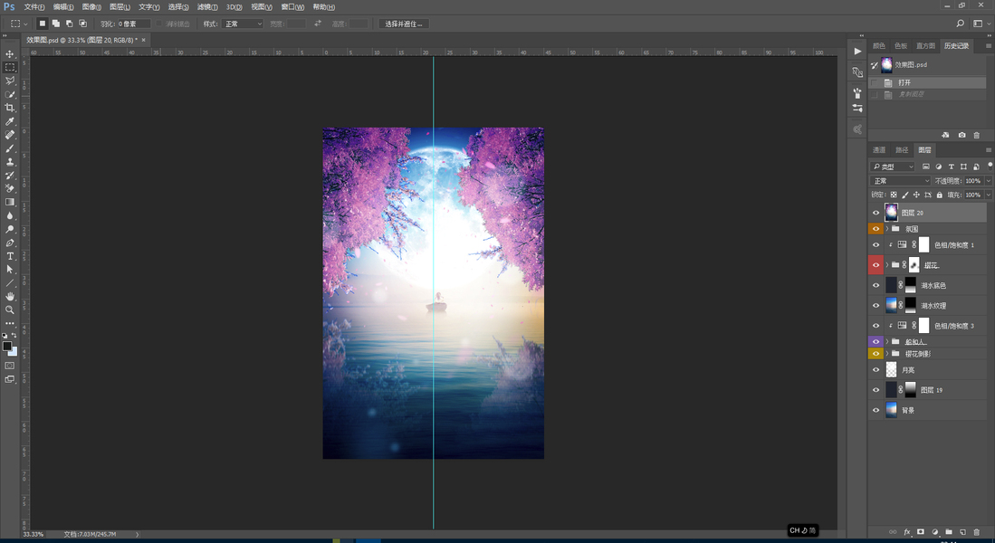
Task: Click Create new snapshot camera icon
Action: click(962, 135)
